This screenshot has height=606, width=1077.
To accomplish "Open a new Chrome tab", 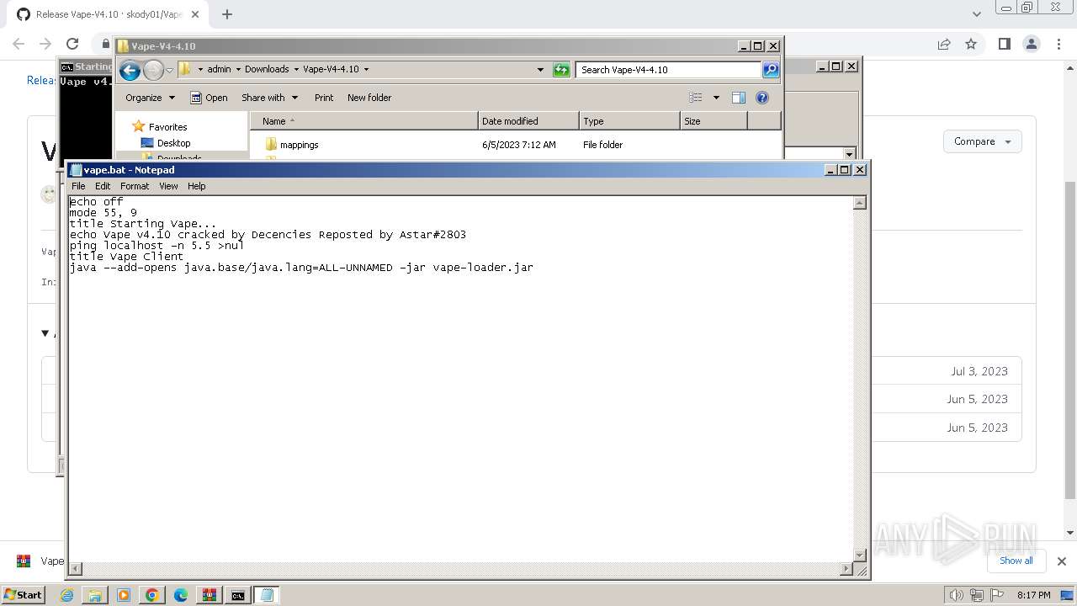I will click(x=227, y=14).
